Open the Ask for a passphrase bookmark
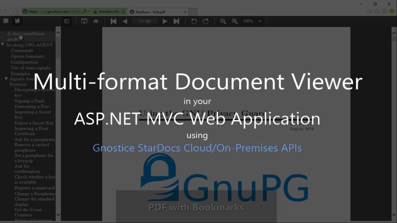 click(35, 139)
